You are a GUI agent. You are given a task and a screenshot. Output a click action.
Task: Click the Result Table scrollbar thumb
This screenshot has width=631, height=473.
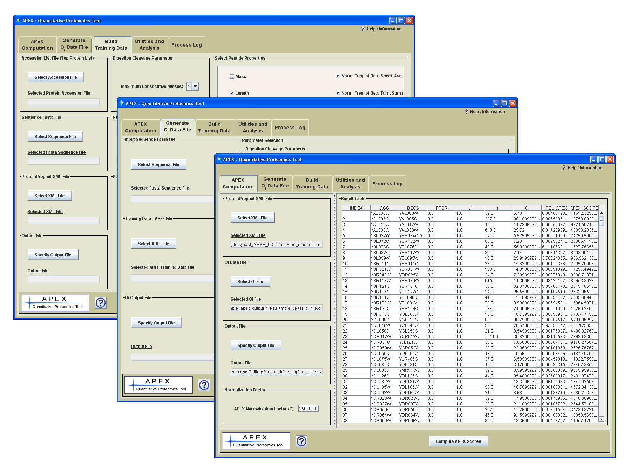[602, 221]
